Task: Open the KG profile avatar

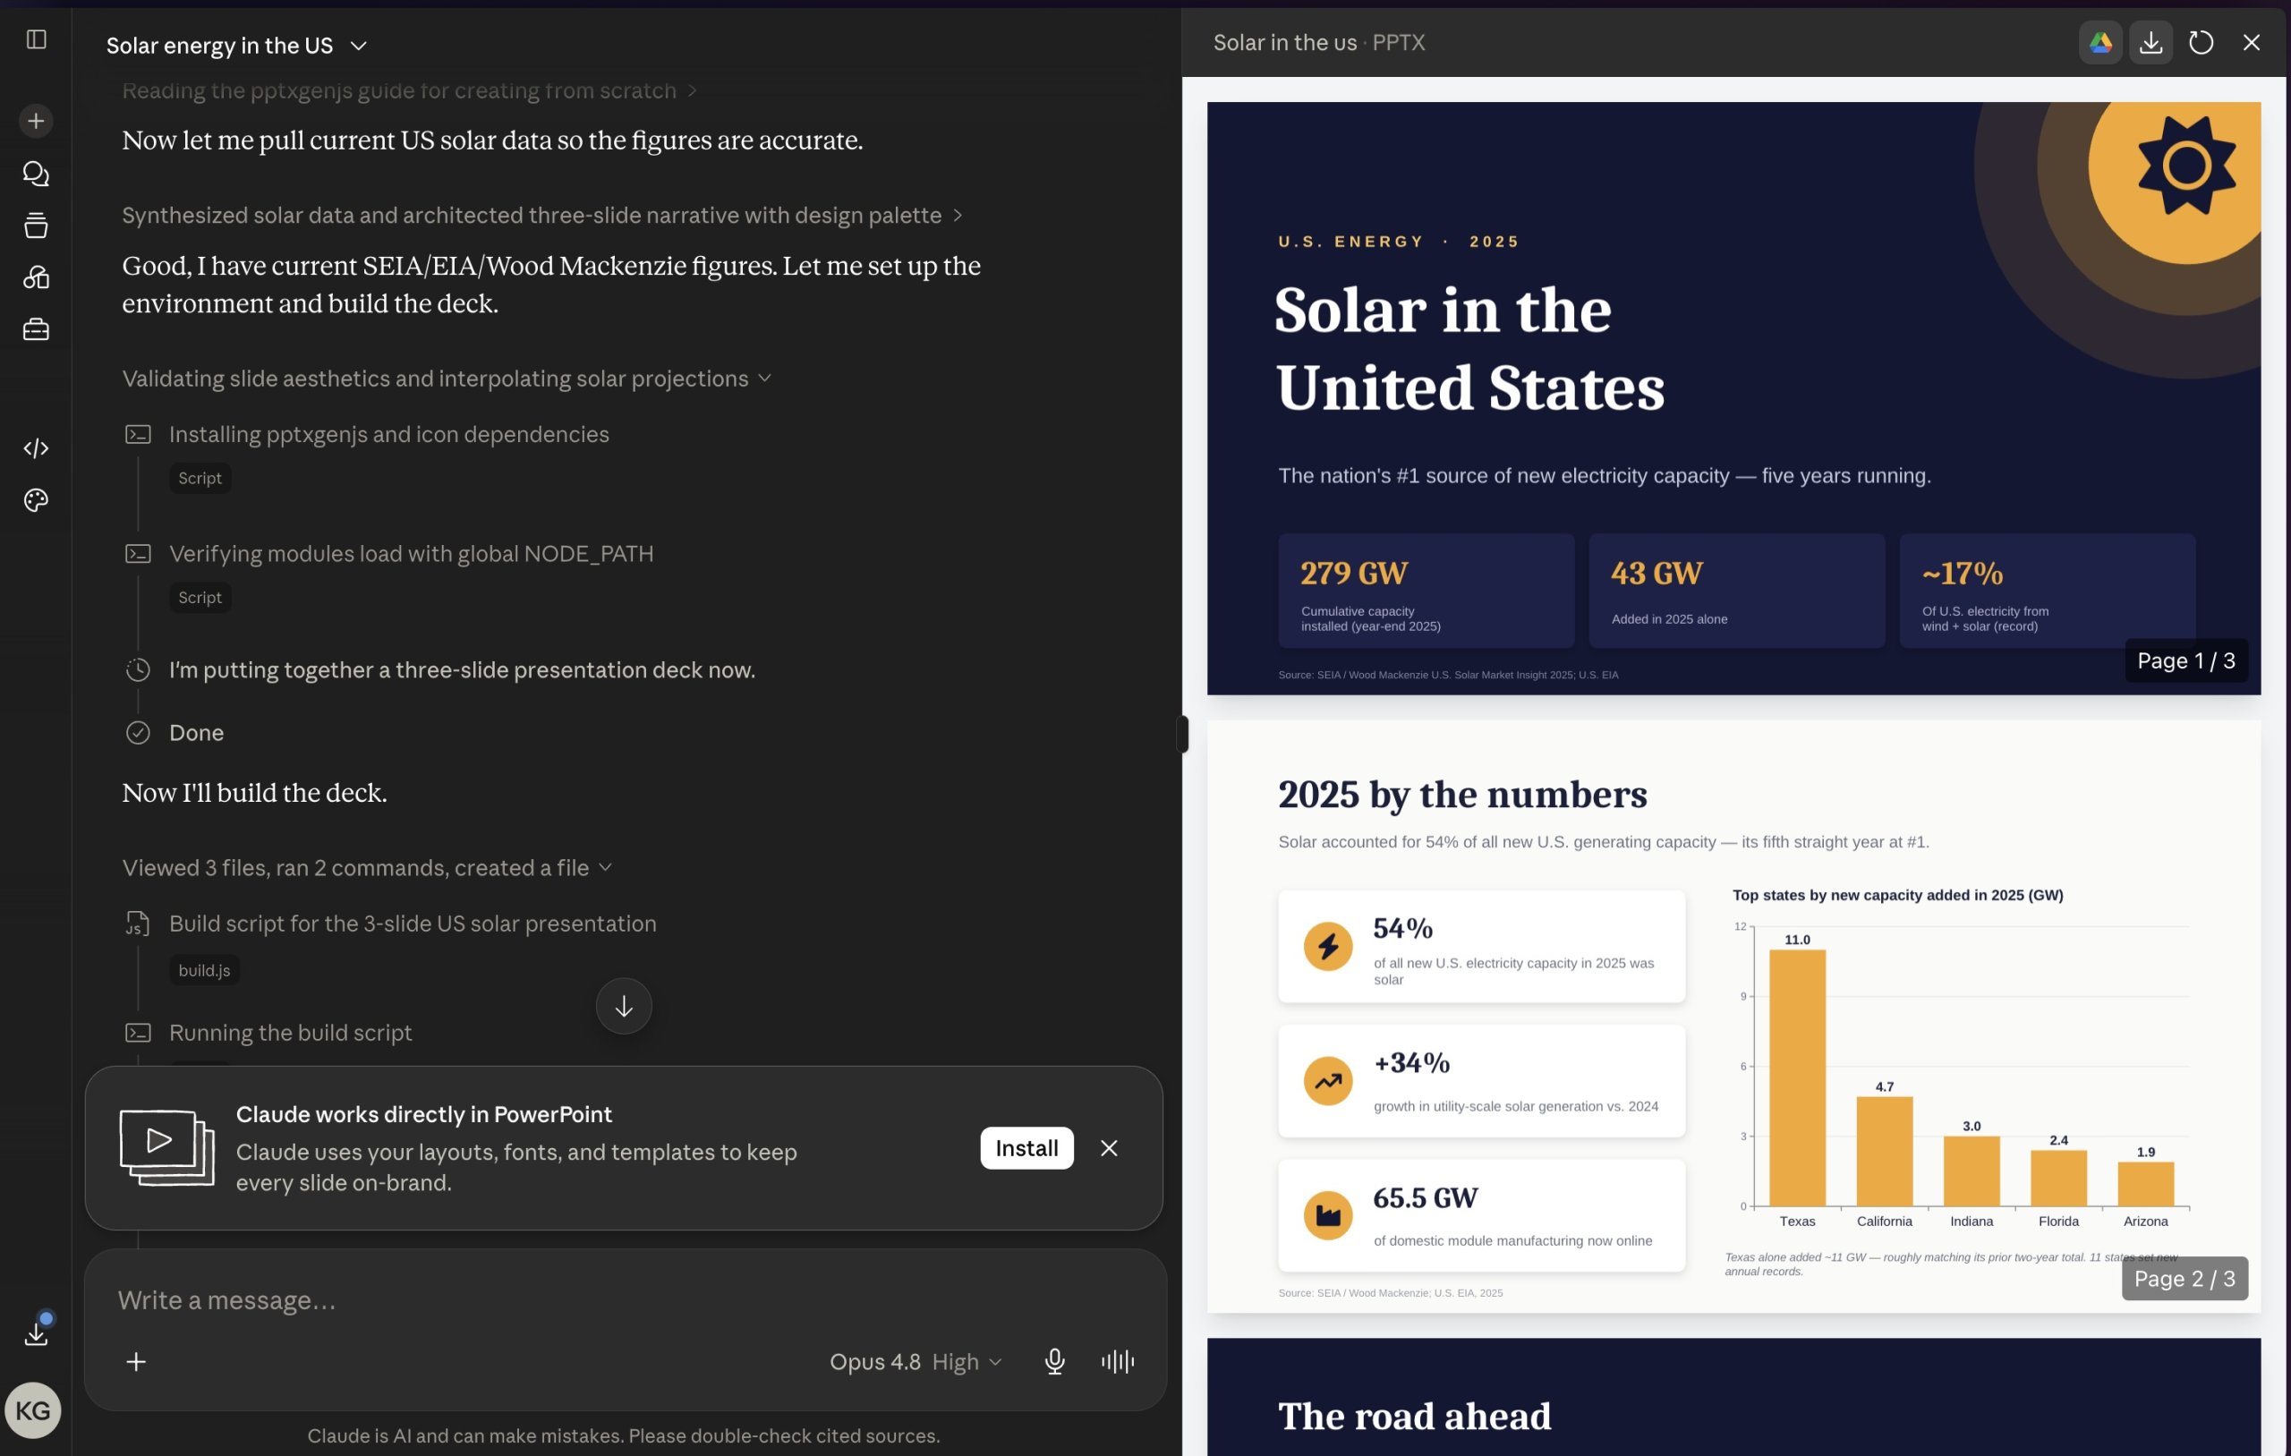Action: pos(33,1410)
